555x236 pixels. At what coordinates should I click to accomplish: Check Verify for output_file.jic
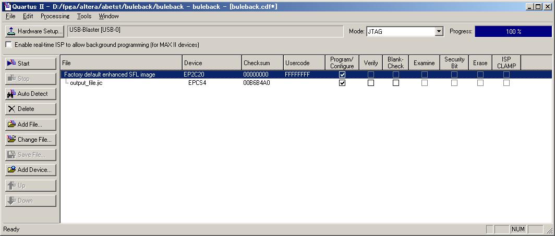click(370, 83)
